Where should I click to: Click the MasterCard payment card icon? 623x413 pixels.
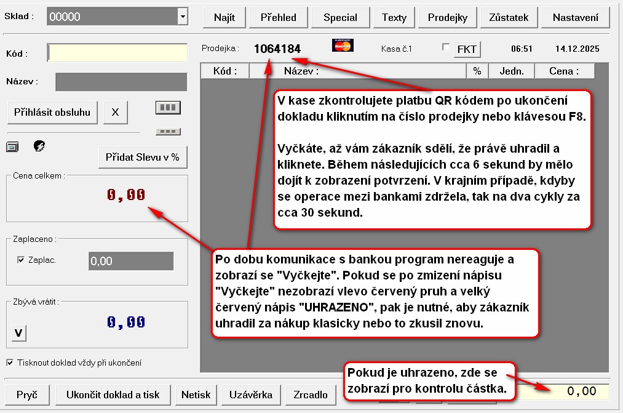343,45
